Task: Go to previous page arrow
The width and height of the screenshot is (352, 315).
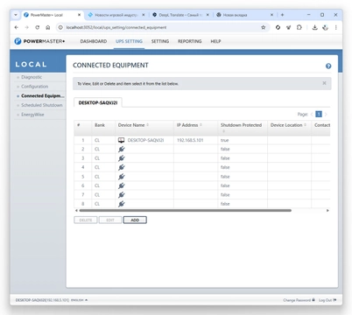Action: [312, 115]
